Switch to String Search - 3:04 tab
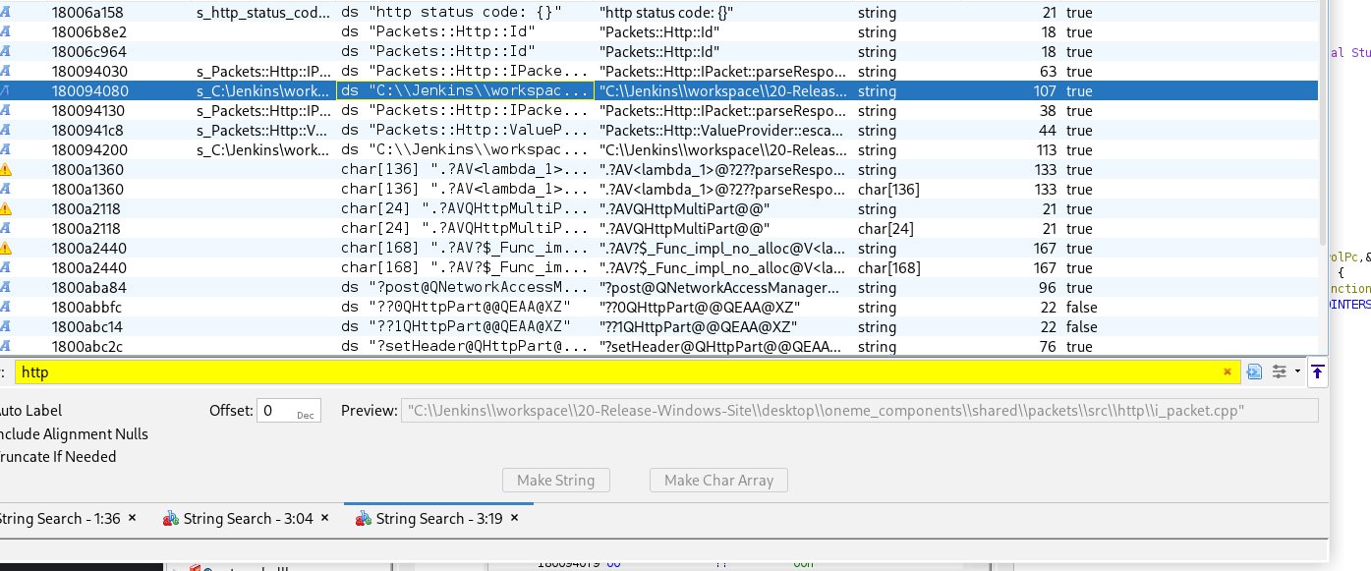Screen dimensions: 1371x571 tap(248, 518)
